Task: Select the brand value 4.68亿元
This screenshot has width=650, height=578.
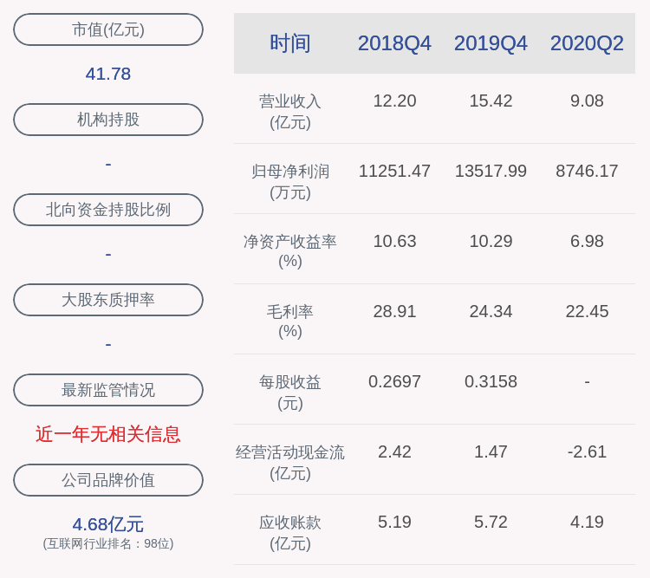Action: coord(108,524)
